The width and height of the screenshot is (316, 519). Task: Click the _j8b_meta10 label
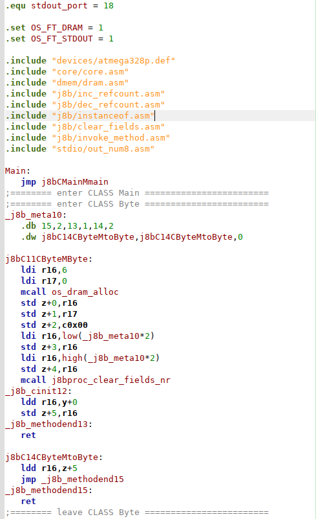point(36,215)
